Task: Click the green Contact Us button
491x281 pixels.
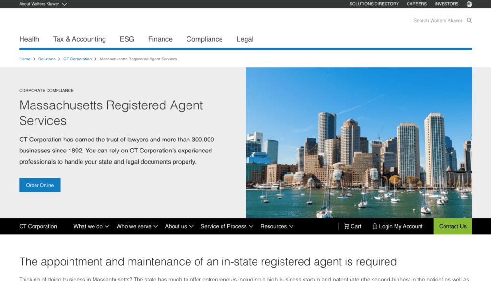Action: point(452,226)
